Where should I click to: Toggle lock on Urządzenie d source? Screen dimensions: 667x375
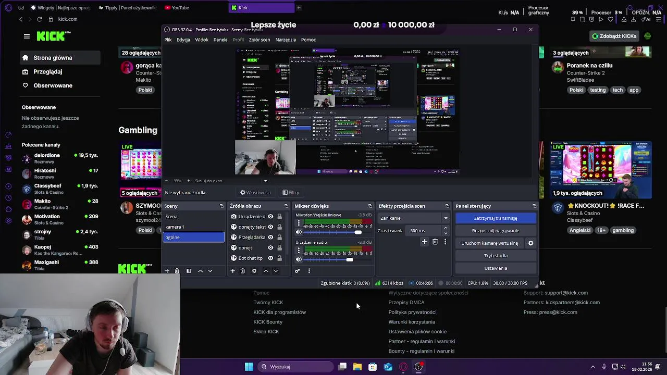click(279, 217)
